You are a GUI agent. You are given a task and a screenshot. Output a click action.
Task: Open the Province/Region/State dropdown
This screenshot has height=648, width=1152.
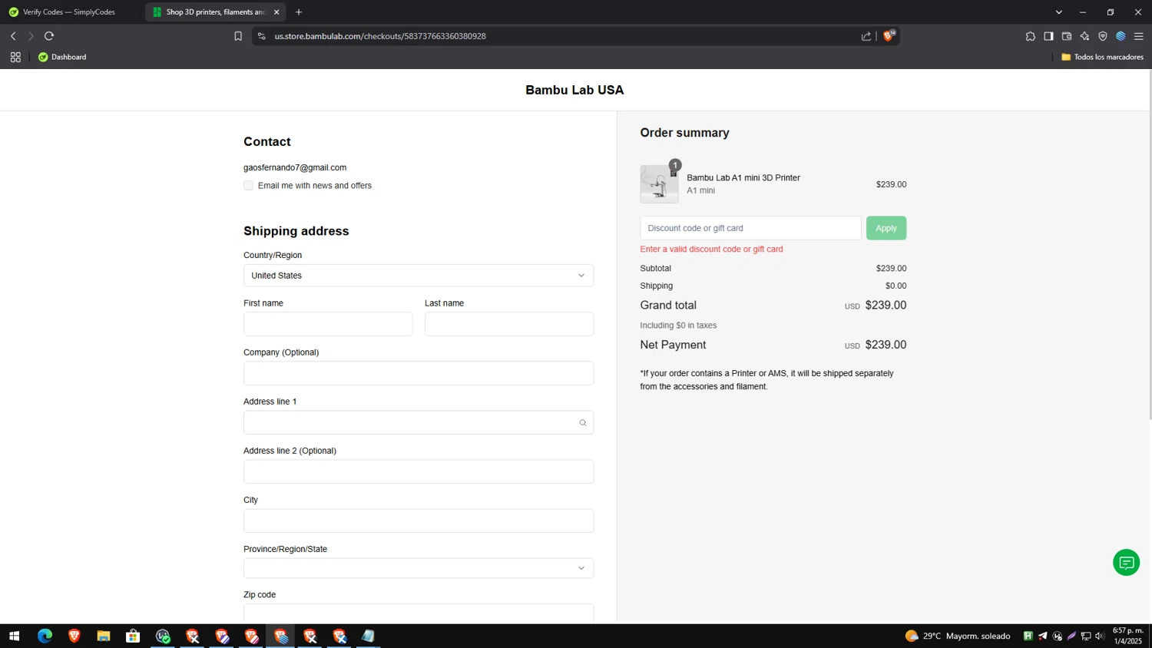coord(419,568)
